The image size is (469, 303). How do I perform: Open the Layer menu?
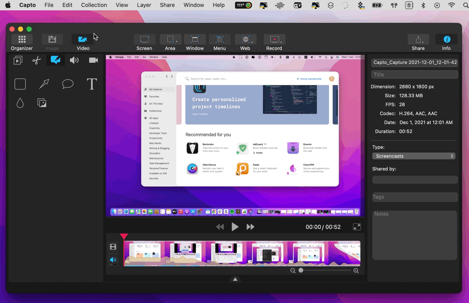coord(144,5)
